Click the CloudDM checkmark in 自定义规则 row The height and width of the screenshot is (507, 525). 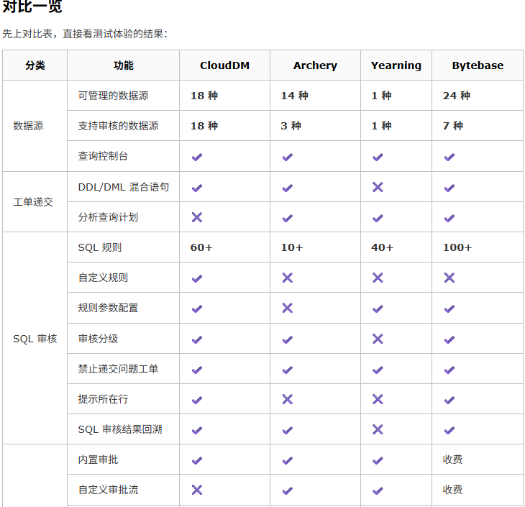point(197,278)
